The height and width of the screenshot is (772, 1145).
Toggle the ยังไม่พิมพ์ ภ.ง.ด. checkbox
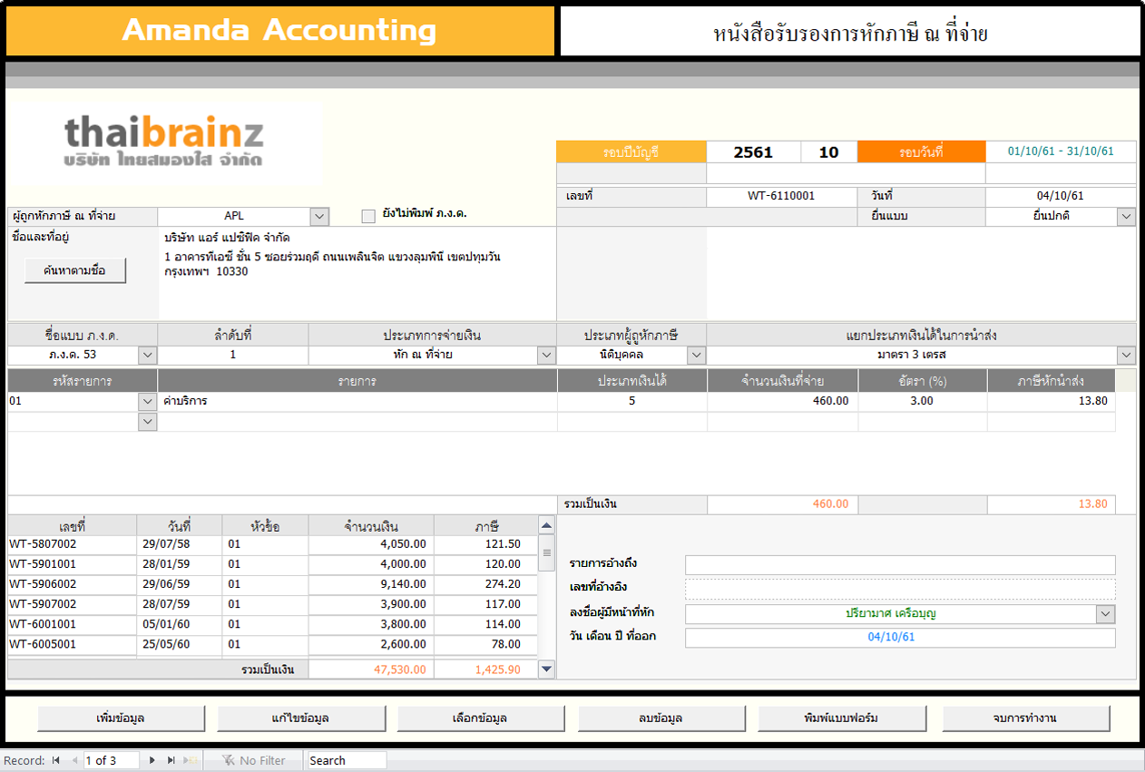tap(368, 216)
